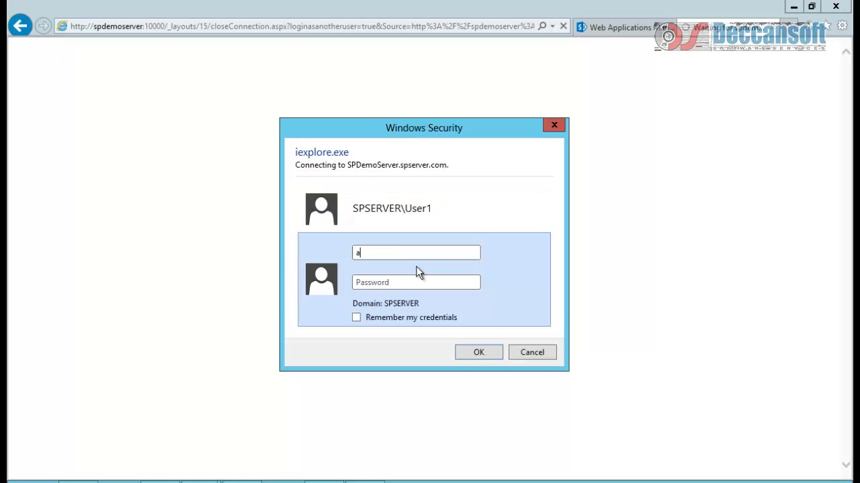Enable Remember my credentials checkbox
This screenshot has height=483, width=860.
[x=356, y=317]
